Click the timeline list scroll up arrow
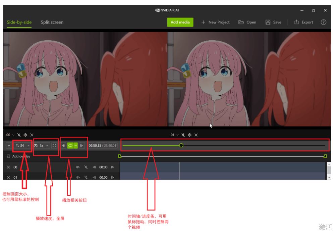 point(329,164)
